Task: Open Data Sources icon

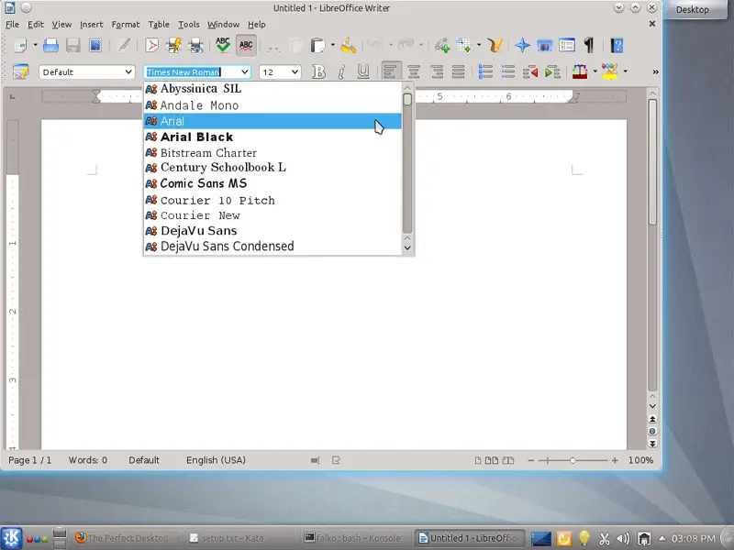Action: (x=567, y=45)
